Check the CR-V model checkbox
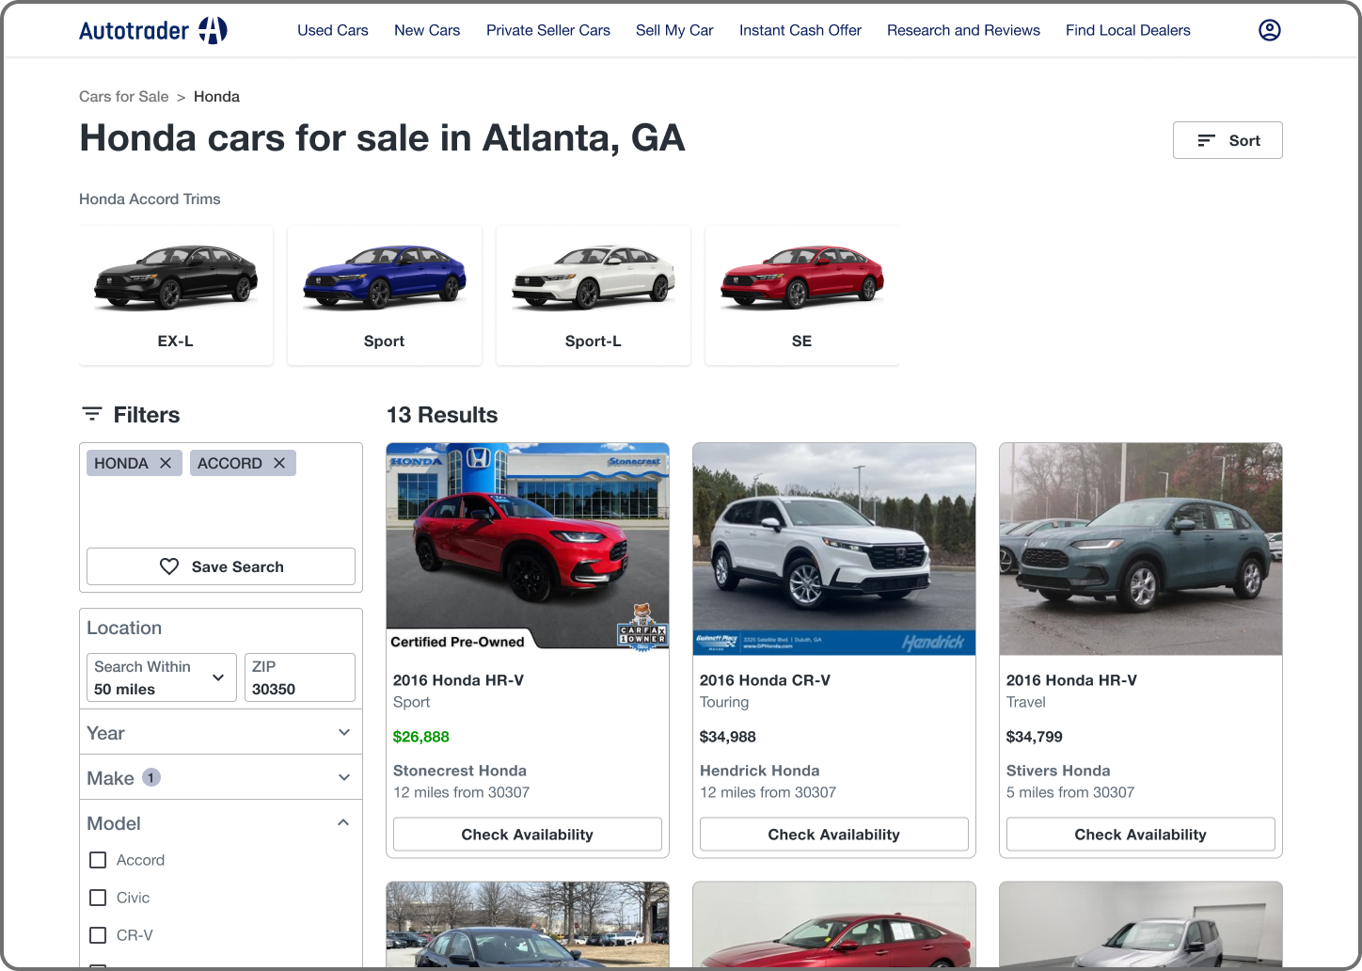1362x971 pixels. click(x=98, y=935)
